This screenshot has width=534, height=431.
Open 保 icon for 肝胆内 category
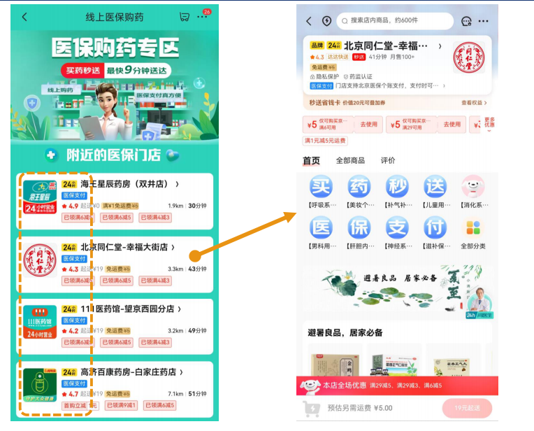pos(359,227)
